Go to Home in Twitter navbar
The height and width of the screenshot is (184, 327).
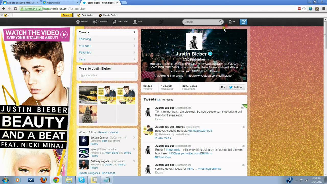click(82, 22)
